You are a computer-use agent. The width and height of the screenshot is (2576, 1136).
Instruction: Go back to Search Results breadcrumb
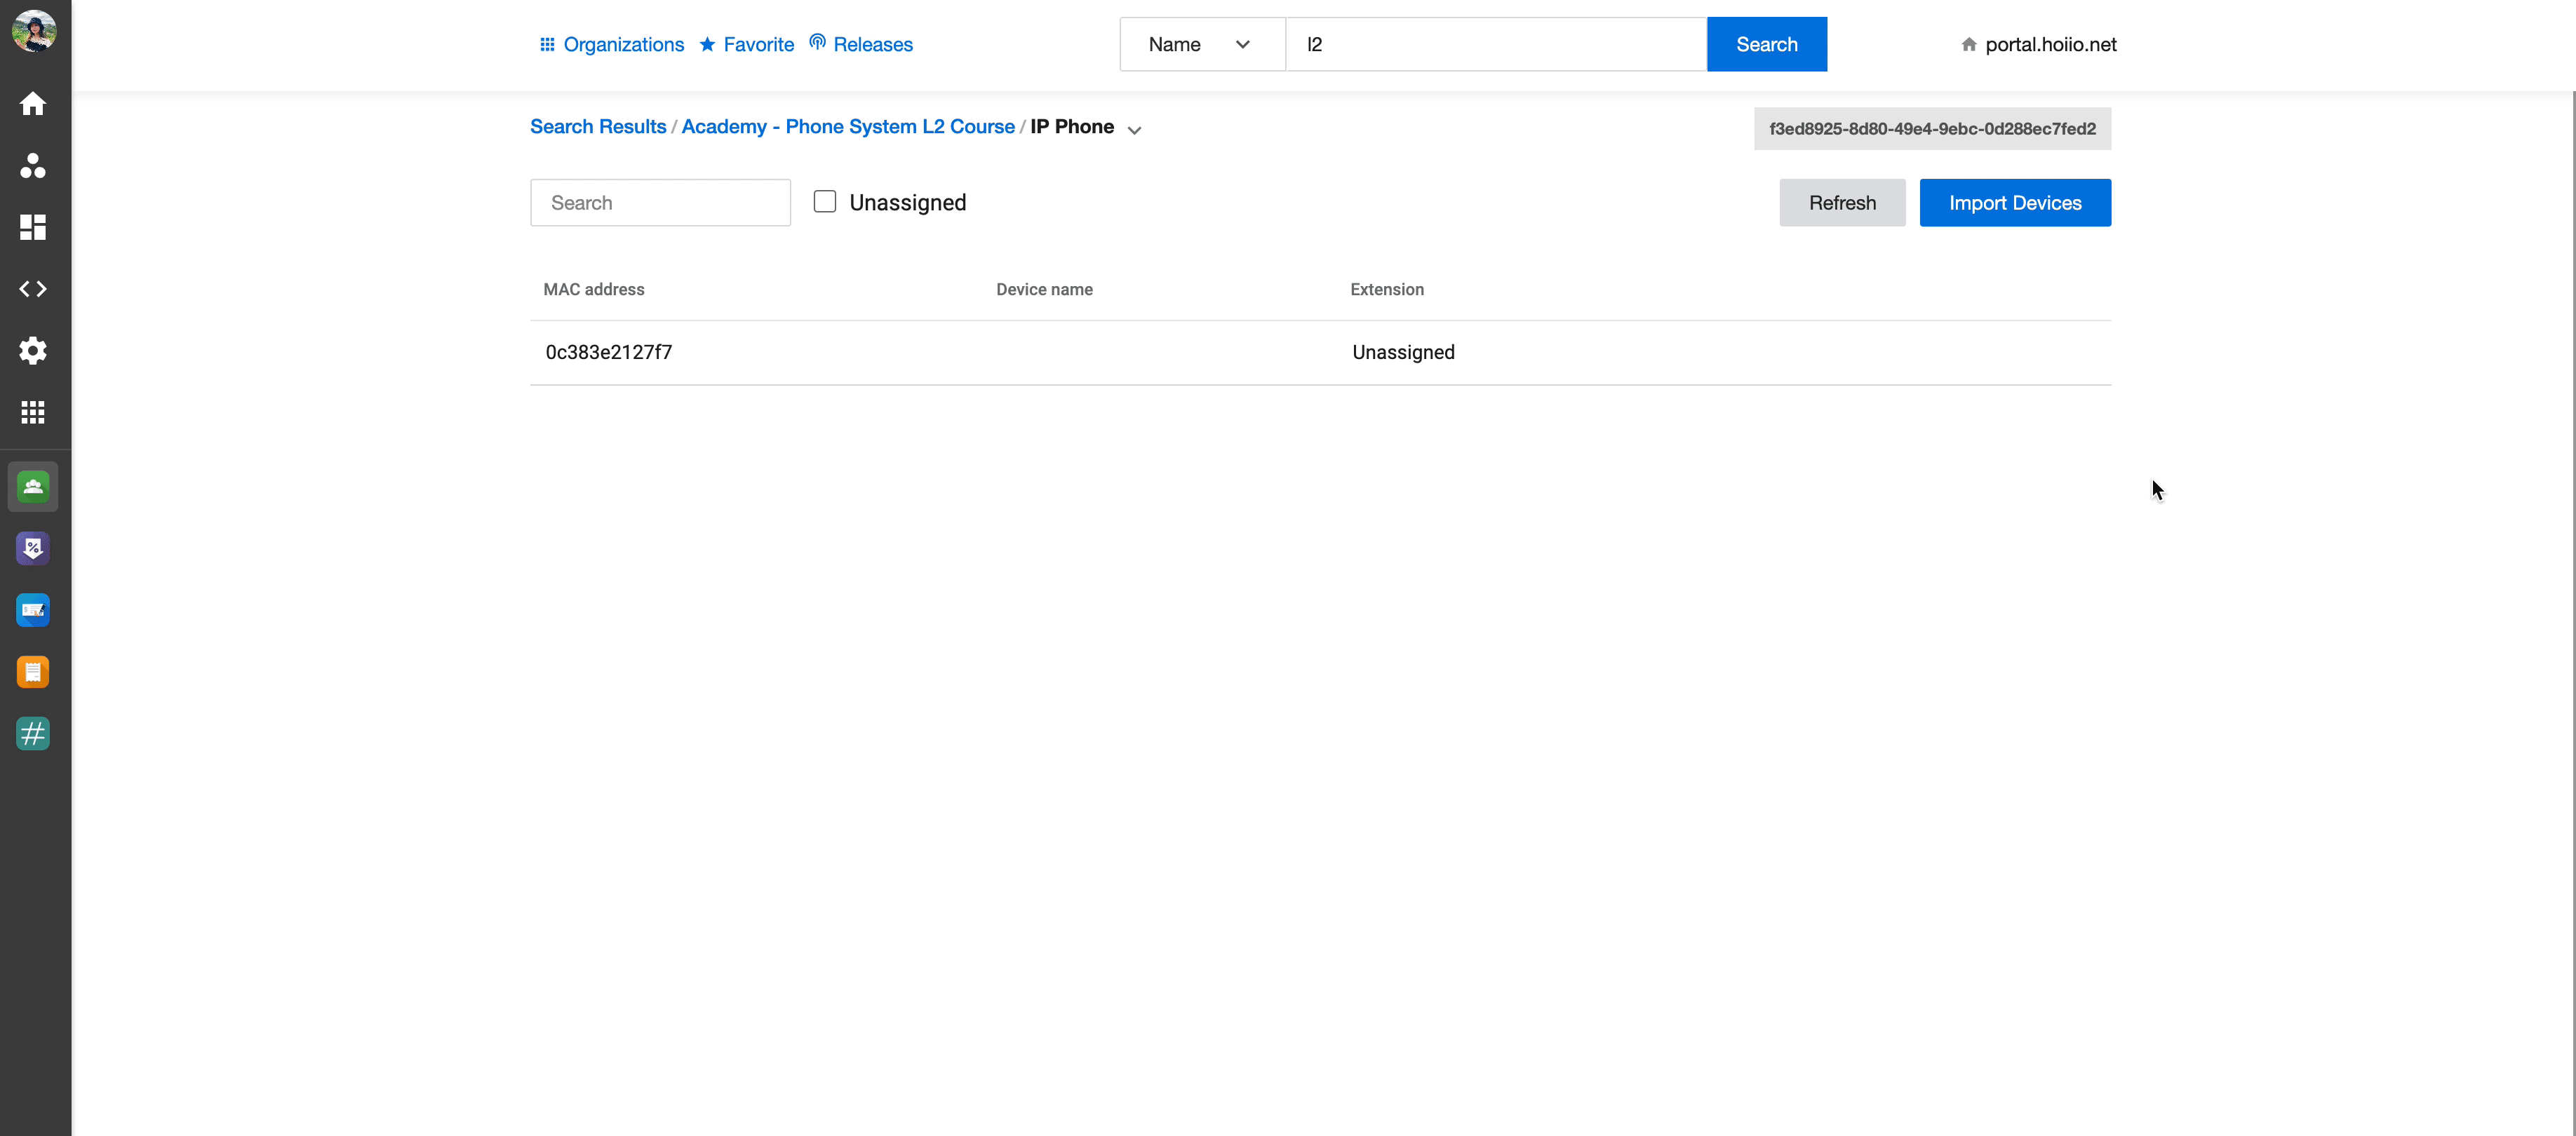(598, 127)
